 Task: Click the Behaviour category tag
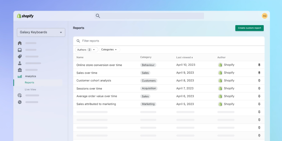coord(148,65)
